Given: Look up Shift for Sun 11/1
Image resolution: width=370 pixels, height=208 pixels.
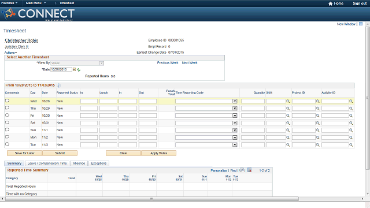Looking at the screenshot, I should tap(288, 130).
